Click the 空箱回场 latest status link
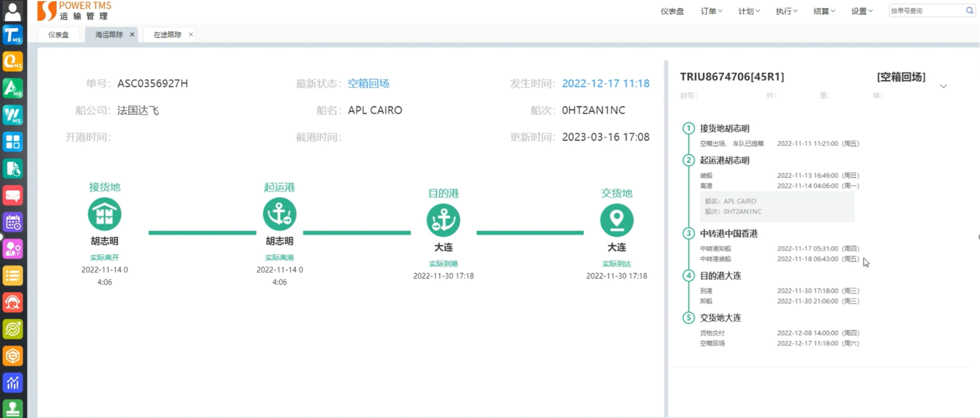 368,84
